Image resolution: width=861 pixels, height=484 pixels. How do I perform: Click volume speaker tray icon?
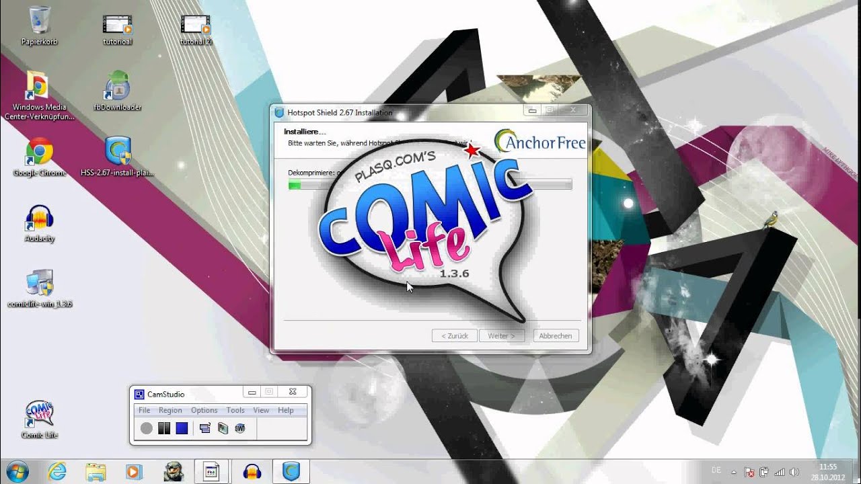click(794, 472)
